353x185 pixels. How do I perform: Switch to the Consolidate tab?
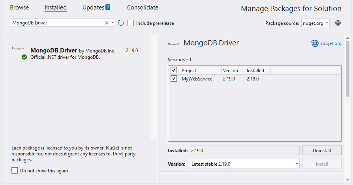point(143,7)
